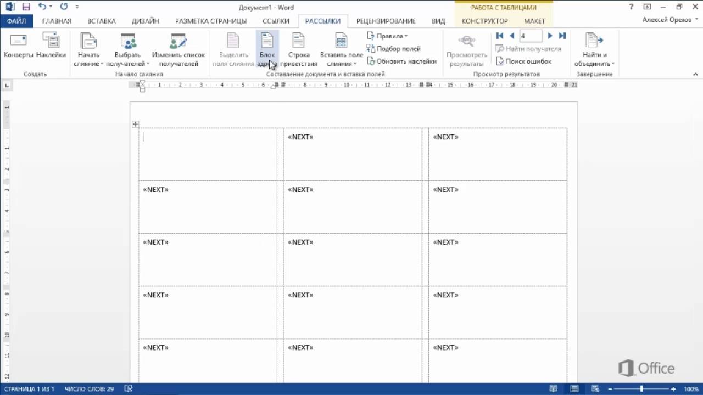This screenshot has height=395, width=703.
Task: Click the table move handle
Action: [135, 125]
